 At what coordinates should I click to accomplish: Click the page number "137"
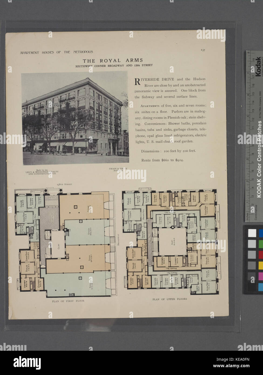(203, 50)
